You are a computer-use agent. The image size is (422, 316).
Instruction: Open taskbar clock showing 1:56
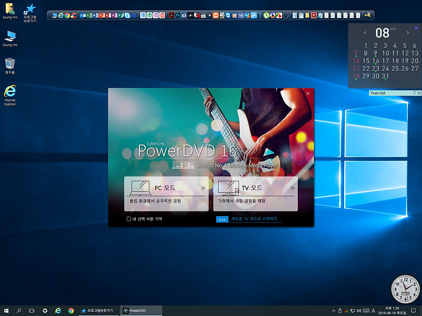392,311
